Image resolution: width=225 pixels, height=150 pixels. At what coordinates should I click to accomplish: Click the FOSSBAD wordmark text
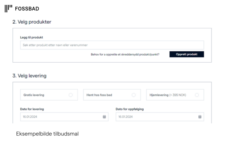click(27, 9)
